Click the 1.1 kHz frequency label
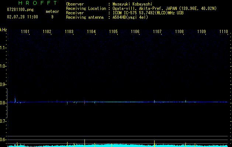The width and height of the screenshot is (232, 147). coord(3,48)
